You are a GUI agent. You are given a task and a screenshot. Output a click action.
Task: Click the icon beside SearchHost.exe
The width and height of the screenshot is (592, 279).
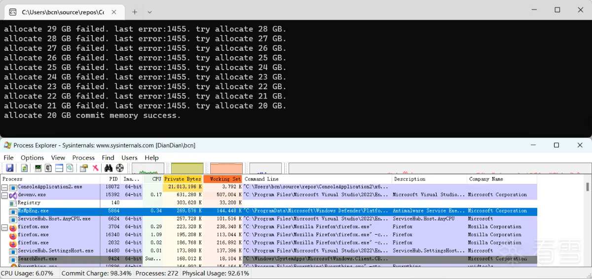(x=13, y=259)
